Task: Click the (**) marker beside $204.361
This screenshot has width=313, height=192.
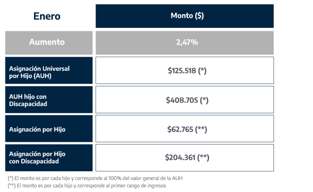Action: click(x=203, y=158)
